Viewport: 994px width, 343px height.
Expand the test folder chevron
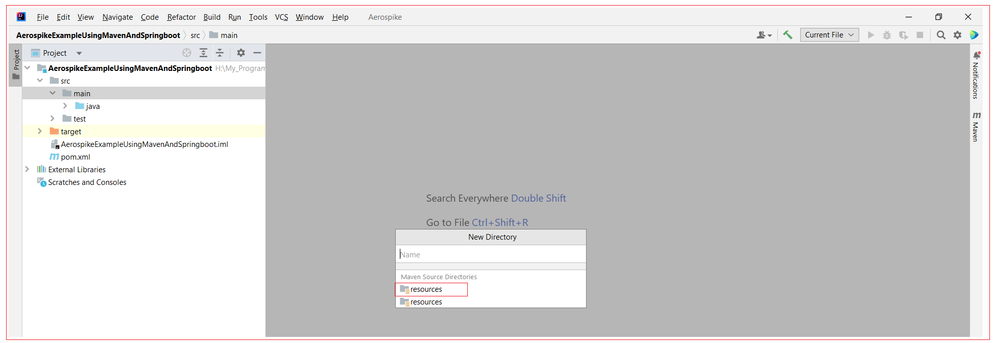(52, 119)
